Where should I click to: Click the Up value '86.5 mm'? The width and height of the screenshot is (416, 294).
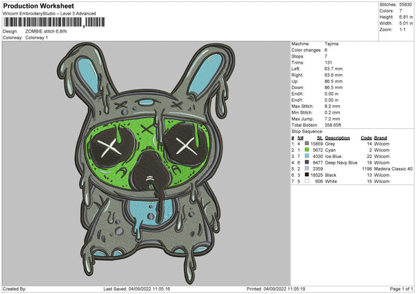coord(333,81)
